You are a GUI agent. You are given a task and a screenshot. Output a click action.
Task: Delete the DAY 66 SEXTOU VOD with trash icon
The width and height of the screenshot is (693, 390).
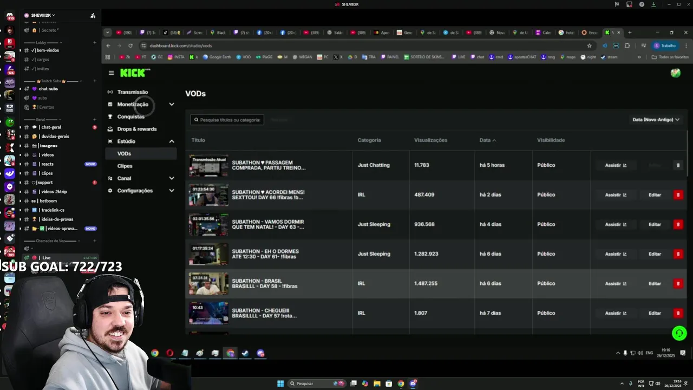(678, 195)
